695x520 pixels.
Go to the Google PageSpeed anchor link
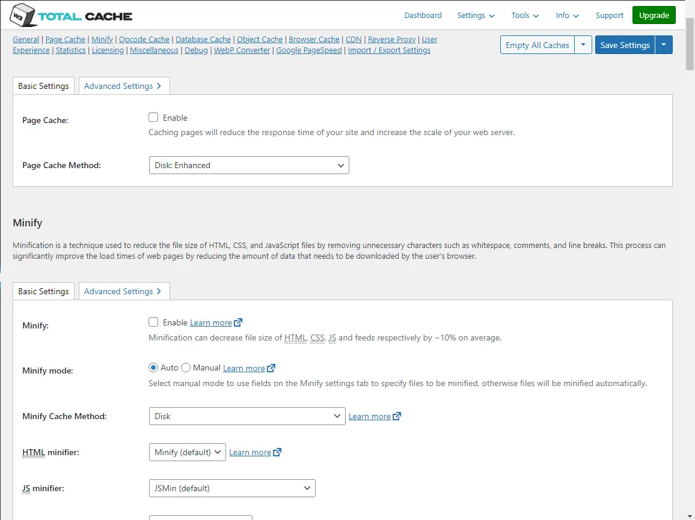pos(309,50)
